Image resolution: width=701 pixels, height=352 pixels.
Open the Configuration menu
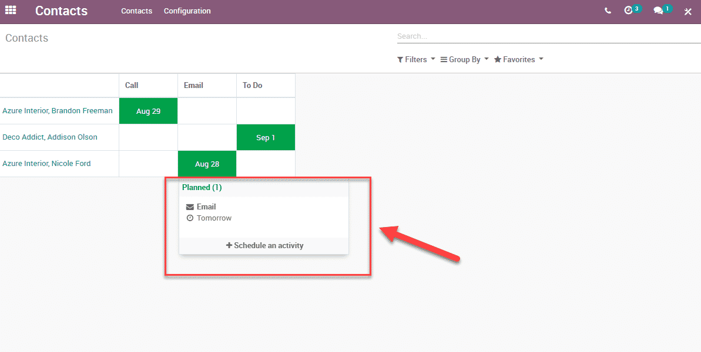pyautogui.click(x=187, y=11)
